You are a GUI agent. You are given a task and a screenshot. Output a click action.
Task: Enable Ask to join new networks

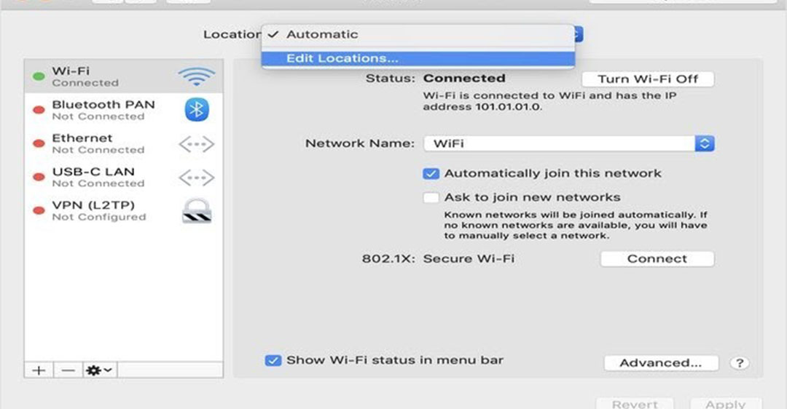(431, 197)
